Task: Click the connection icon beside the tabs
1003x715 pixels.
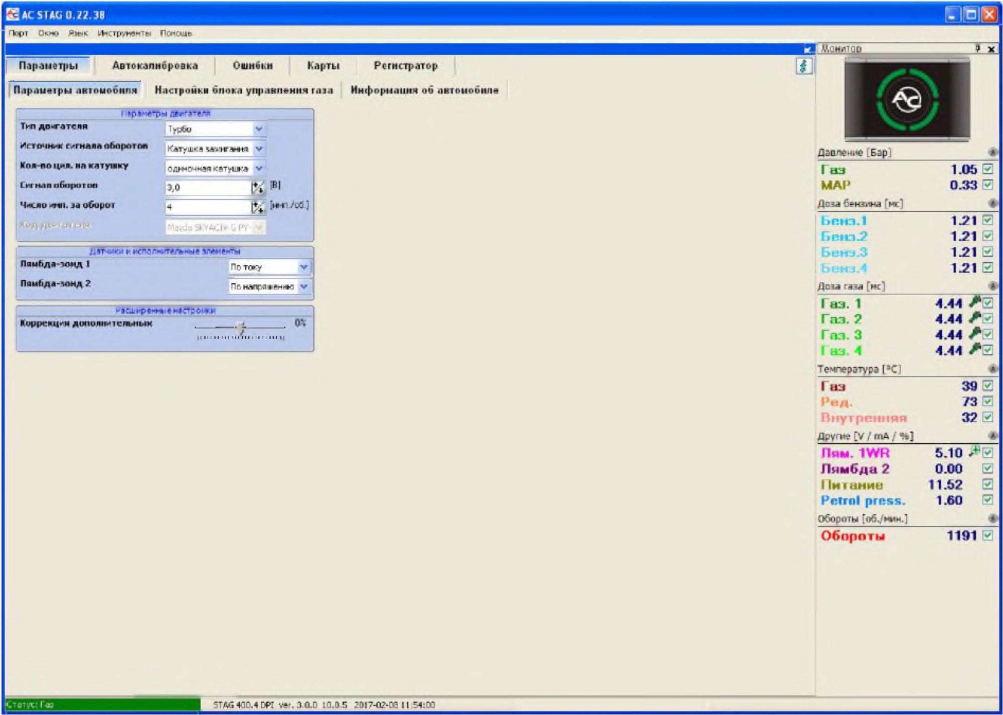Action: [x=803, y=66]
